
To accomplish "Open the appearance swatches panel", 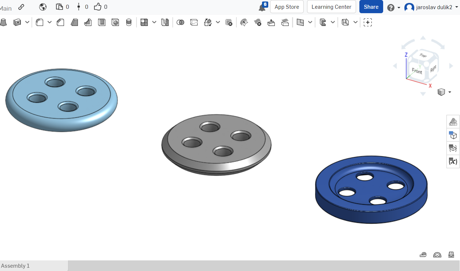I will tap(453, 121).
